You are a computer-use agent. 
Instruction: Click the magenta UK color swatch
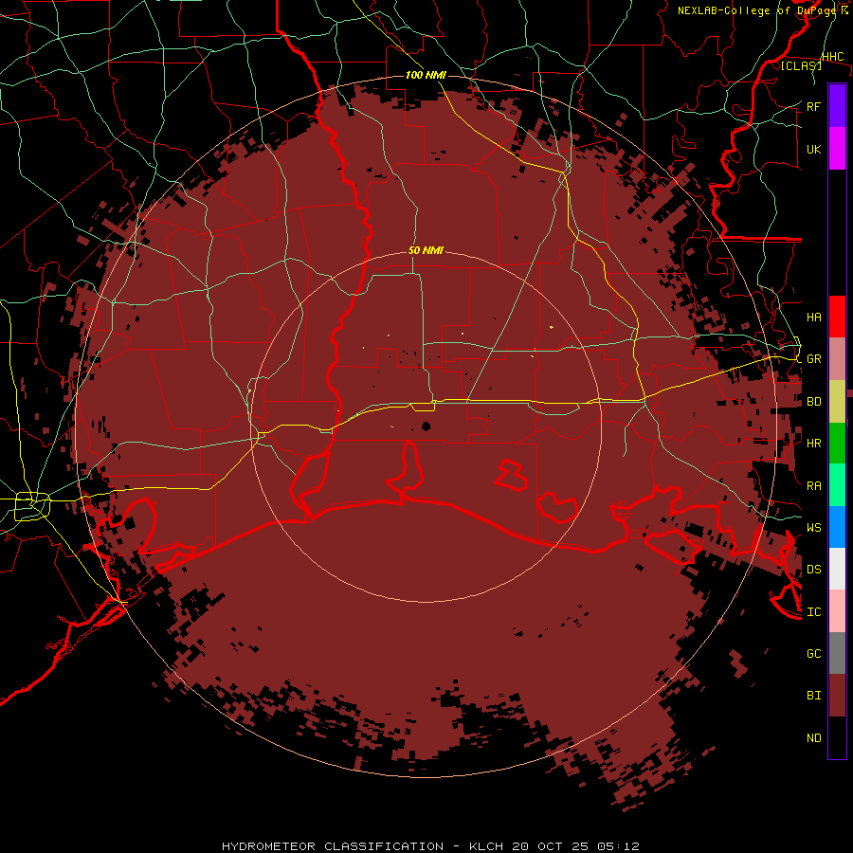[x=837, y=149]
